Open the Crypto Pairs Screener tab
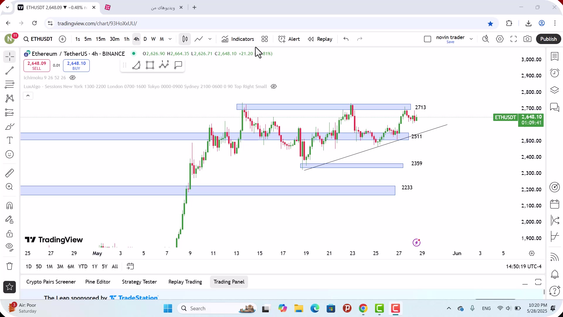Viewport: 563px width, 317px height. (x=51, y=282)
